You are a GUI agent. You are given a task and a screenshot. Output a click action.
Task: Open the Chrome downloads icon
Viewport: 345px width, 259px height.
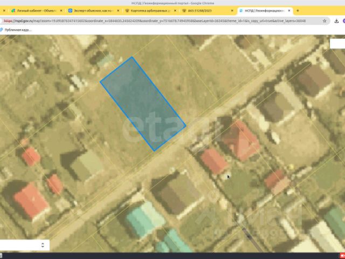pos(336,21)
